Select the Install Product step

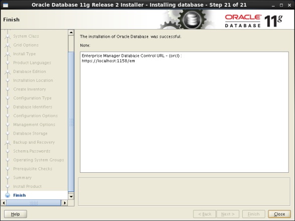tap(27, 186)
